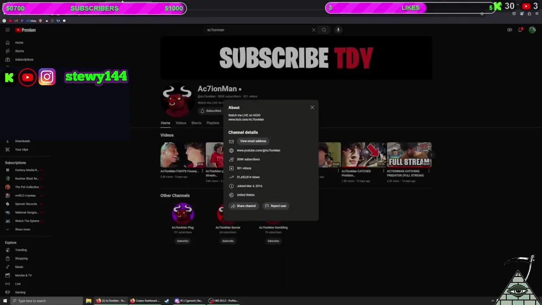Switch to Creator Dashboard taskbar window
542x305 pixels.
(145, 301)
